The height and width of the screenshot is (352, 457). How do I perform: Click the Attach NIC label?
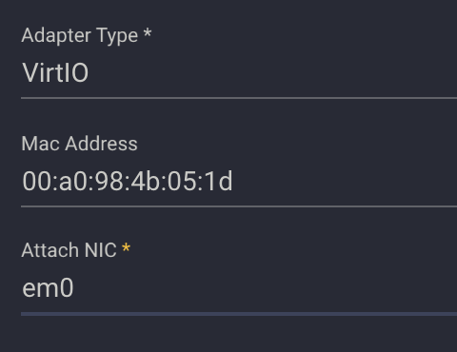(x=70, y=250)
